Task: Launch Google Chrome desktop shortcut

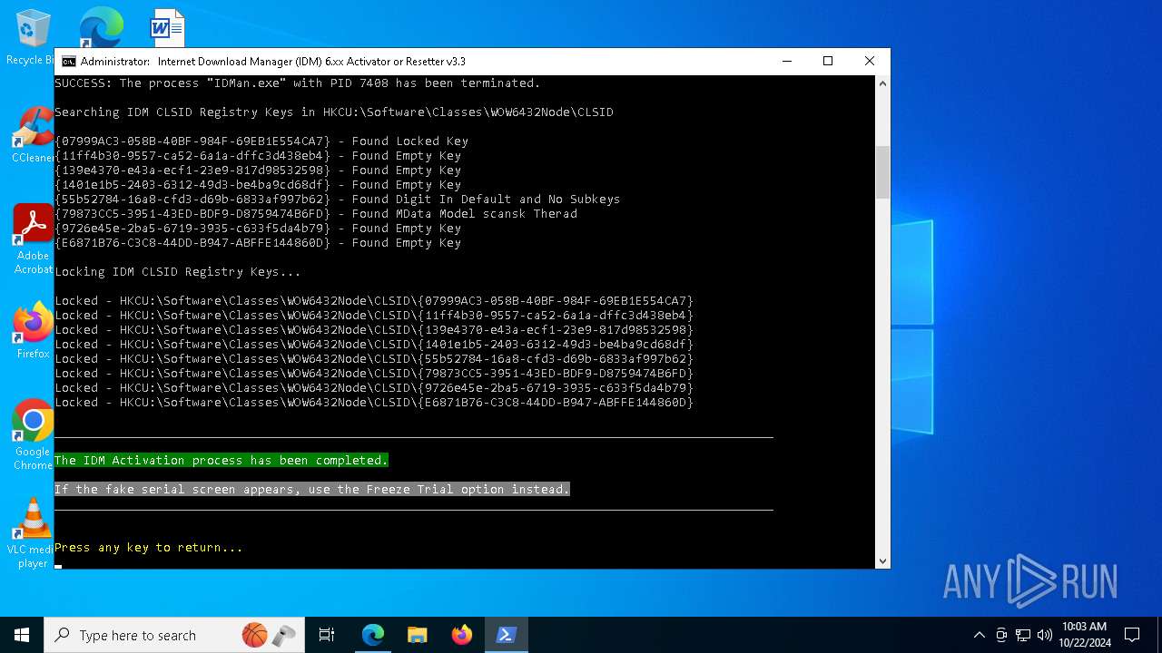Action: (33, 435)
